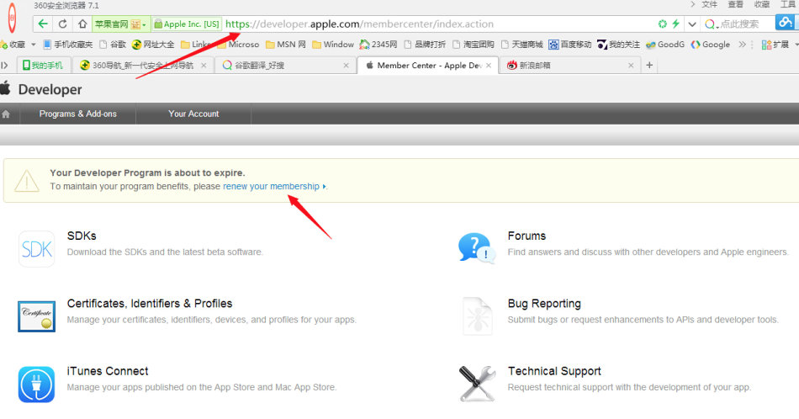This screenshot has height=419, width=799.
Task: Open the 品牌打折 bookmark
Action: pos(425,45)
